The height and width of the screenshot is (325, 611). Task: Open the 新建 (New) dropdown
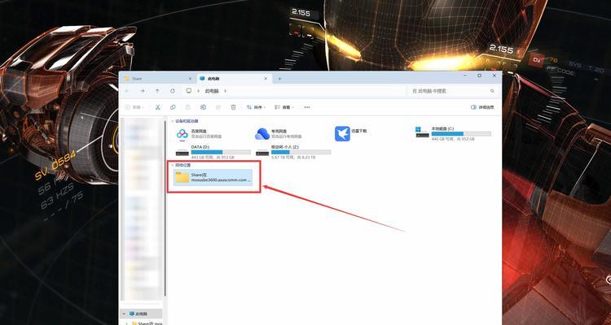coord(134,107)
